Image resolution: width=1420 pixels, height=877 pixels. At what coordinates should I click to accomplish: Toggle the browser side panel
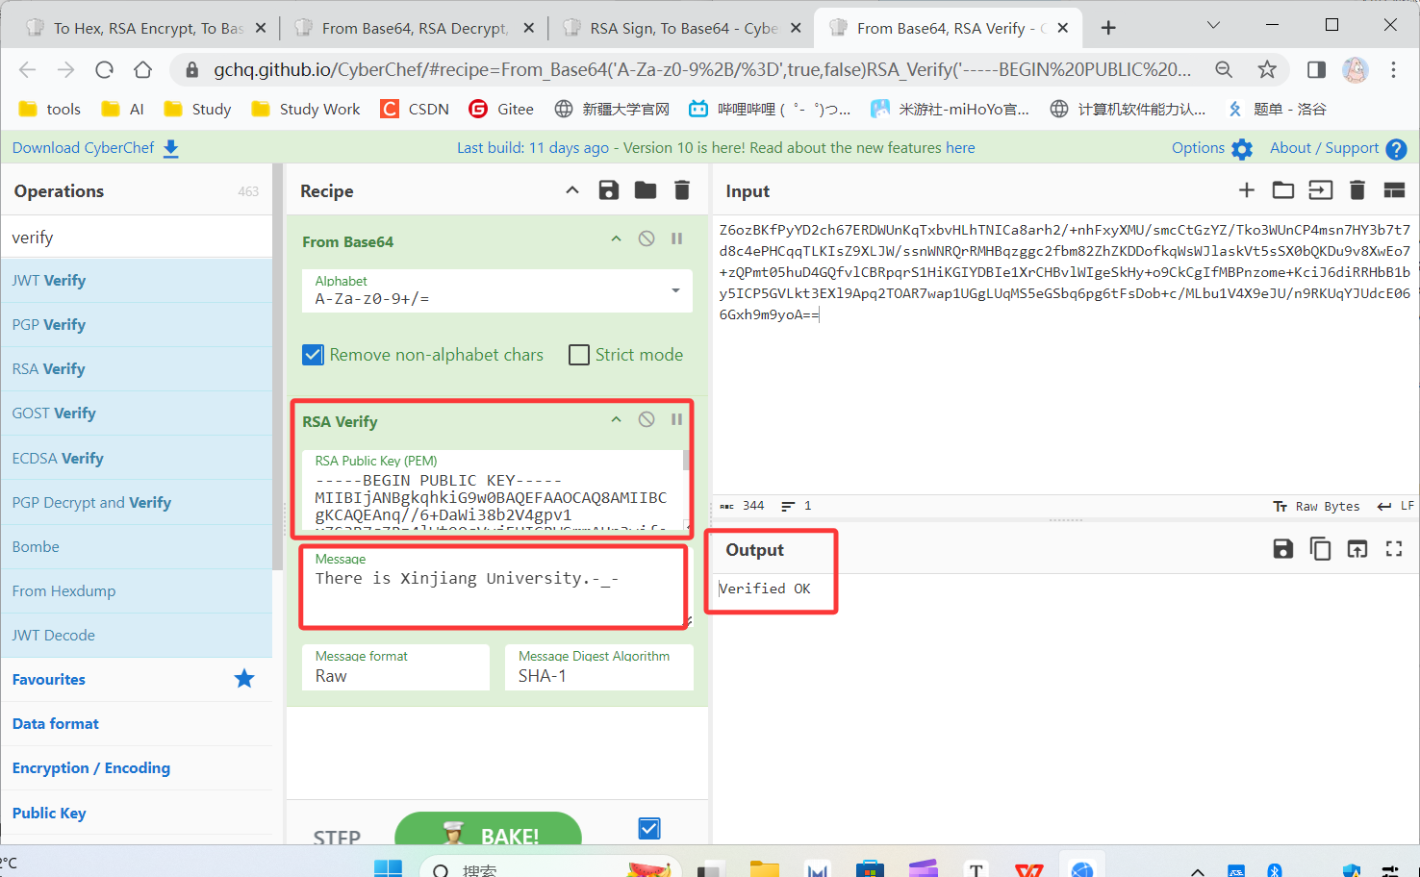pyautogui.click(x=1316, y=69)
